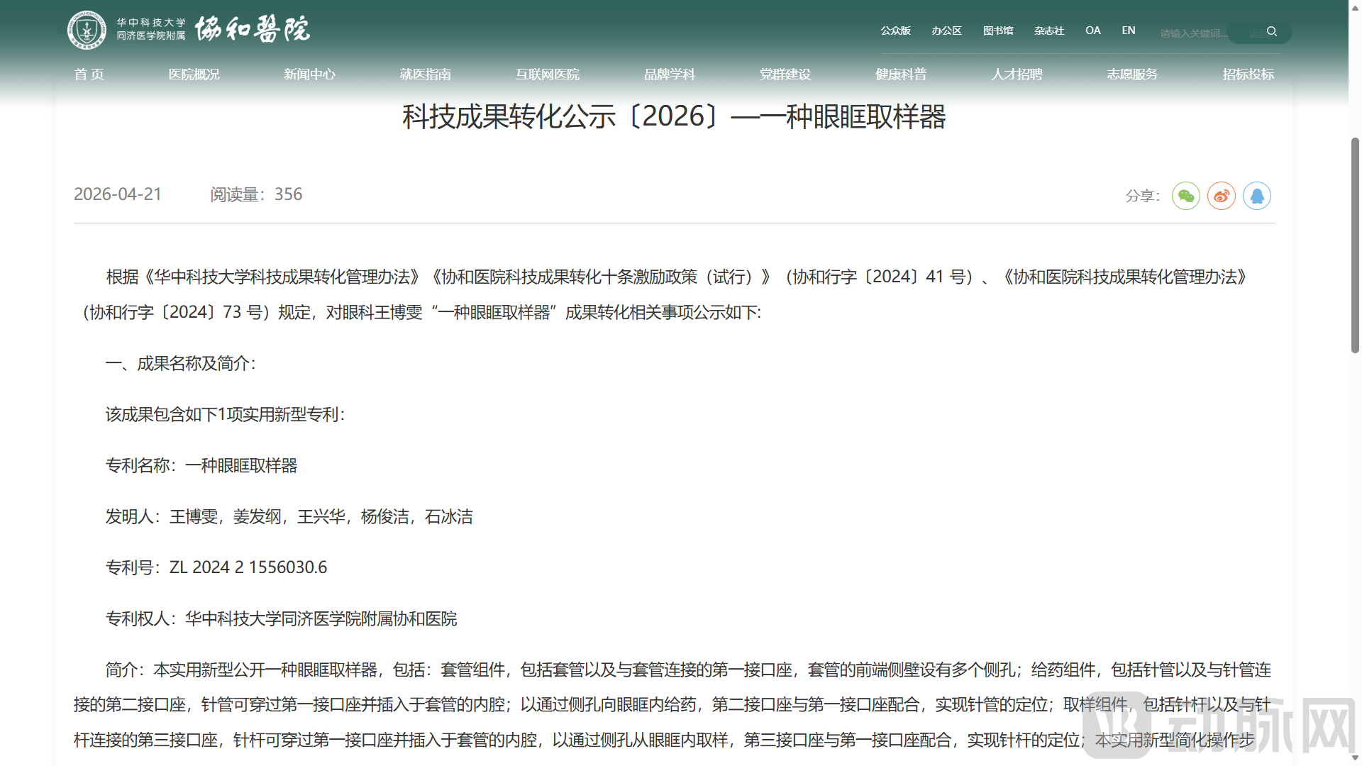Open the 志愿服务 menu item

1132,74
